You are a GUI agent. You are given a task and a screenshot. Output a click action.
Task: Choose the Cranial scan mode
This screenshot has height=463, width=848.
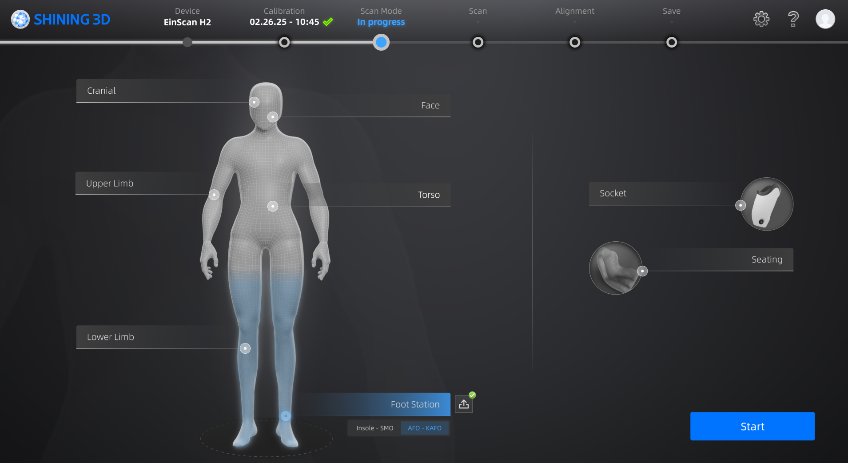click(101, 91)
